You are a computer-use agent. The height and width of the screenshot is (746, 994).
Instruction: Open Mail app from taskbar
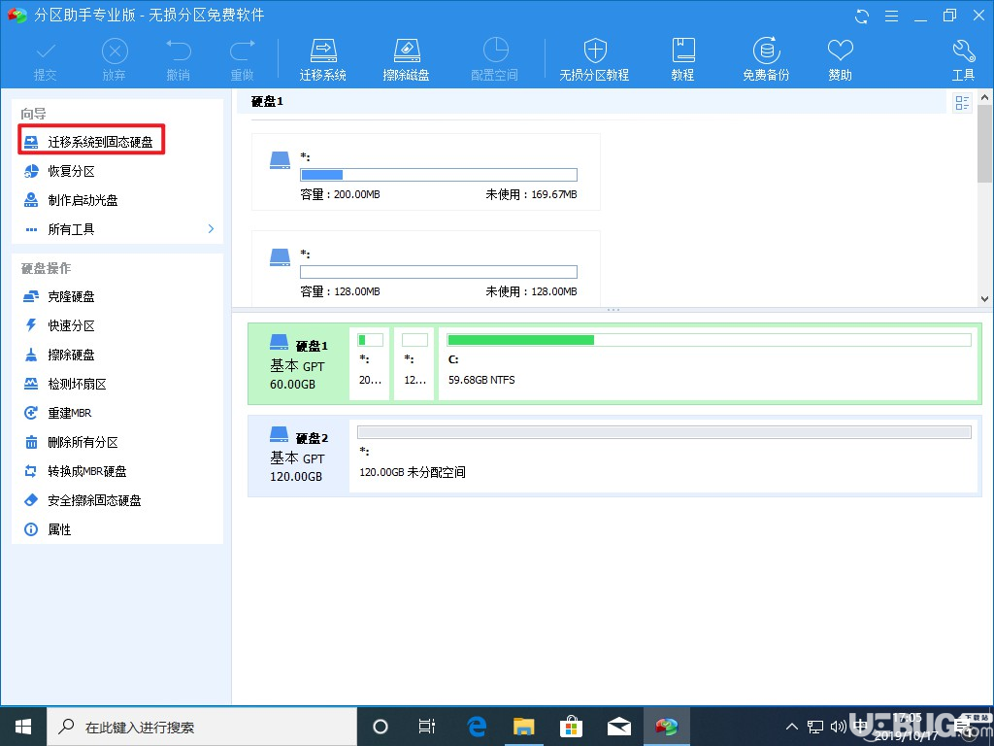point(618,727)
